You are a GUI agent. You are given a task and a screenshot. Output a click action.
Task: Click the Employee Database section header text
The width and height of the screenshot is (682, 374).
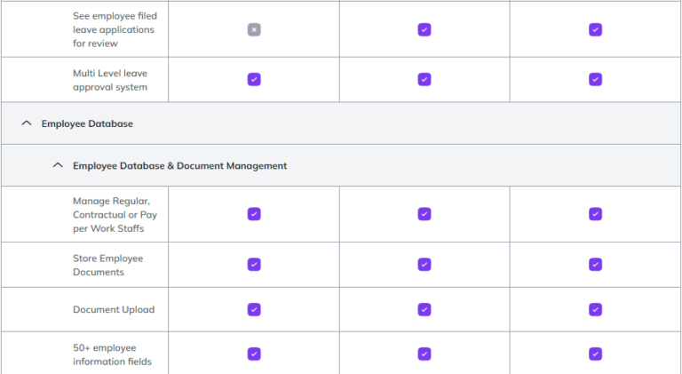[87, 123]
